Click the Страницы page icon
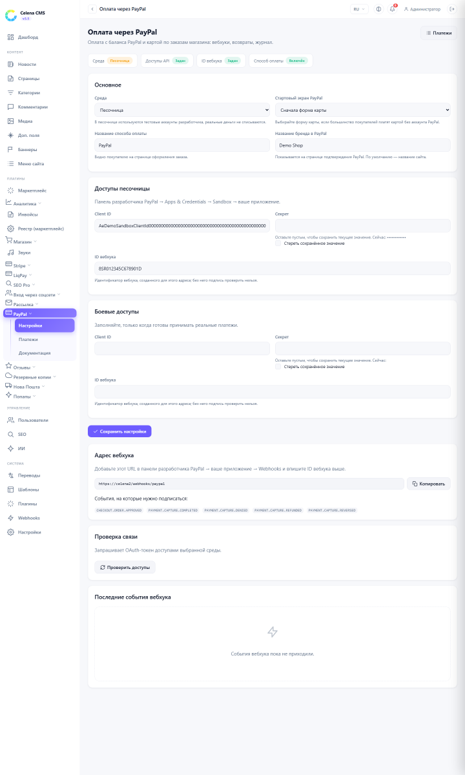This screenshot has height=775, width=465. coord(10,78)
